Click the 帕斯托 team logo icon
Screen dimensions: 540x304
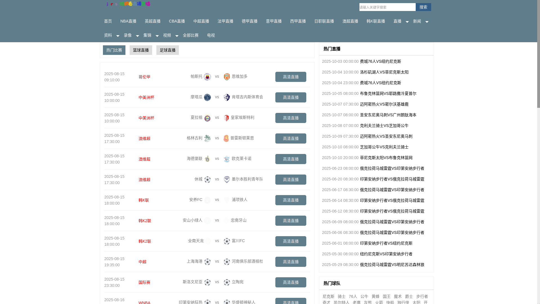[207, 77]
